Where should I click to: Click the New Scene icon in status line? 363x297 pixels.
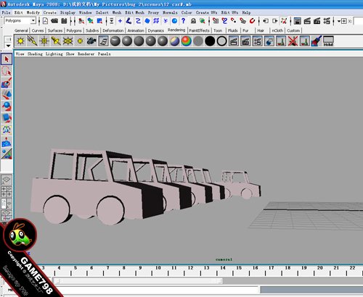[x=45, y=21]
